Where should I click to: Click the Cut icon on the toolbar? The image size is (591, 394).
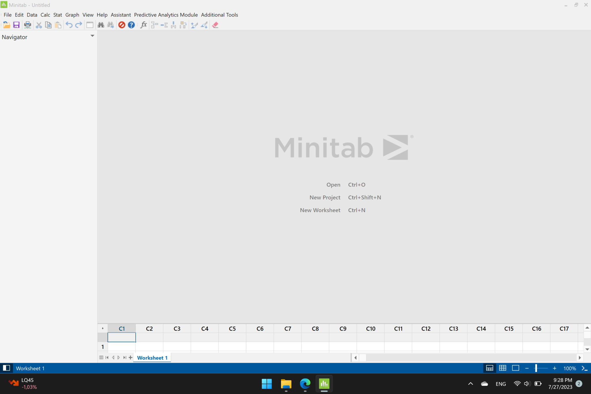coord(39,25)
